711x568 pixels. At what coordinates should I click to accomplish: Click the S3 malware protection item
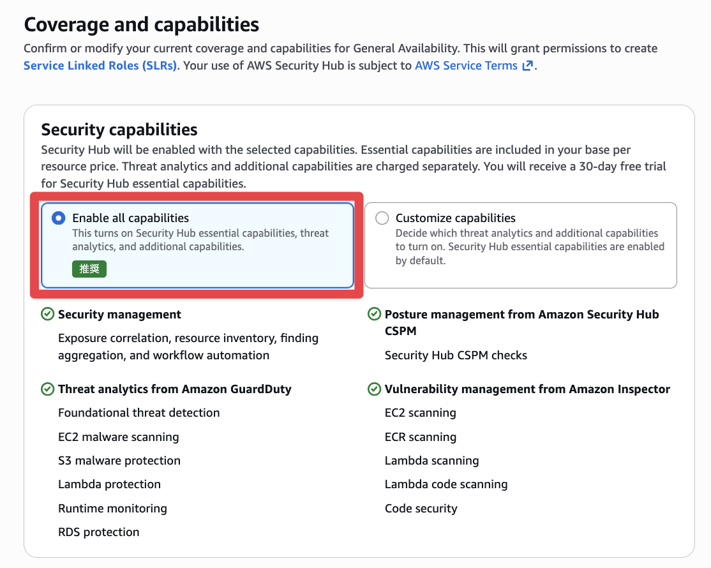click(x=119, y=461)
